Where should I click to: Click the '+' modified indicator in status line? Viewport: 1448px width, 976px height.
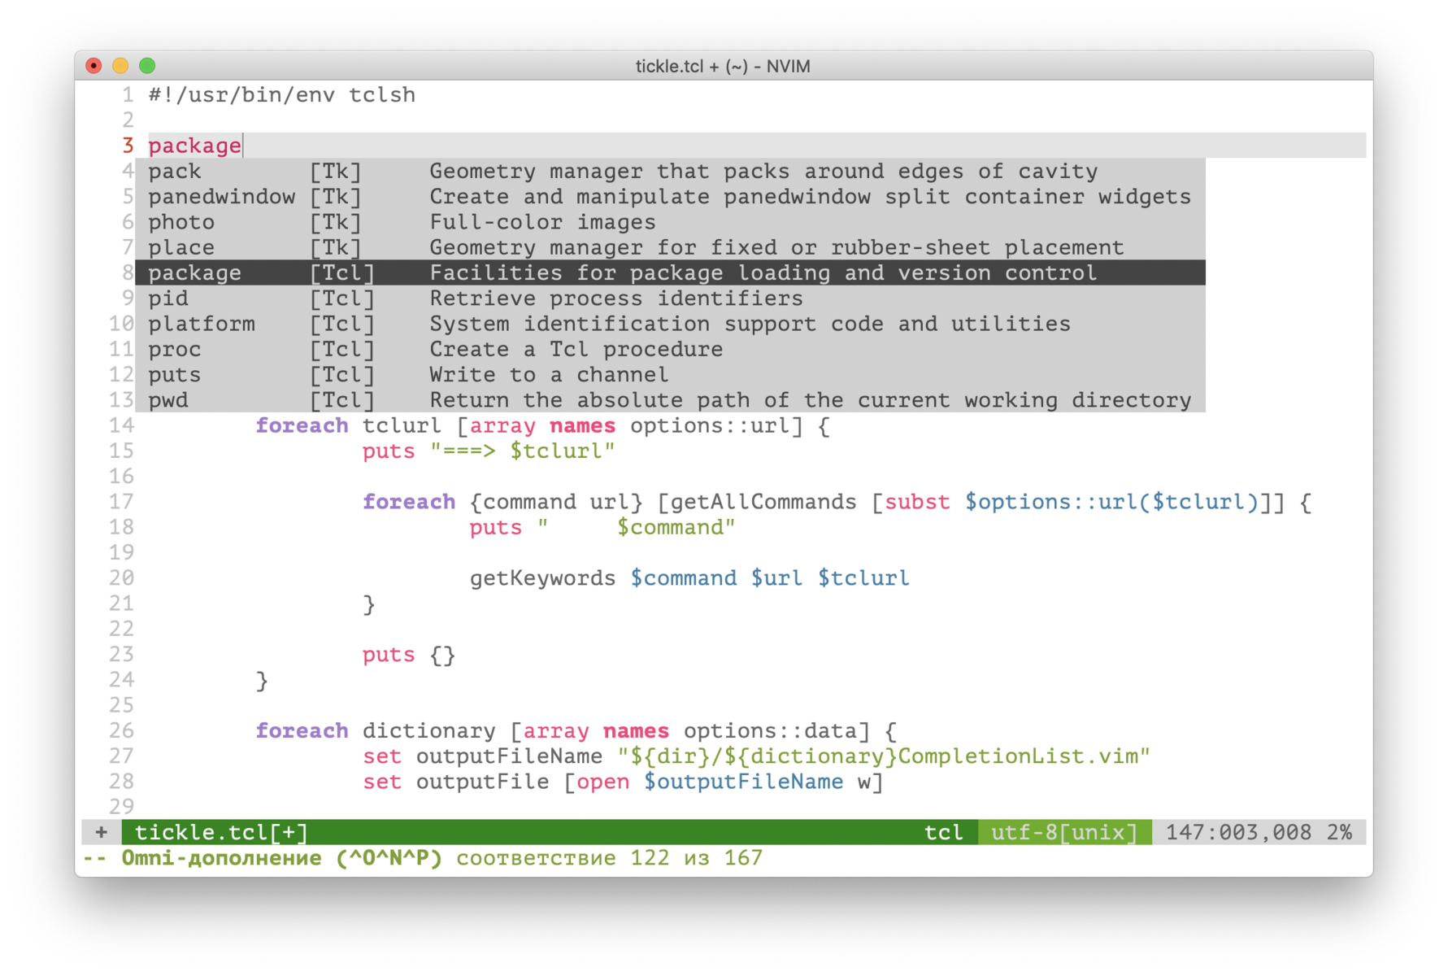(x=101, y=832)
